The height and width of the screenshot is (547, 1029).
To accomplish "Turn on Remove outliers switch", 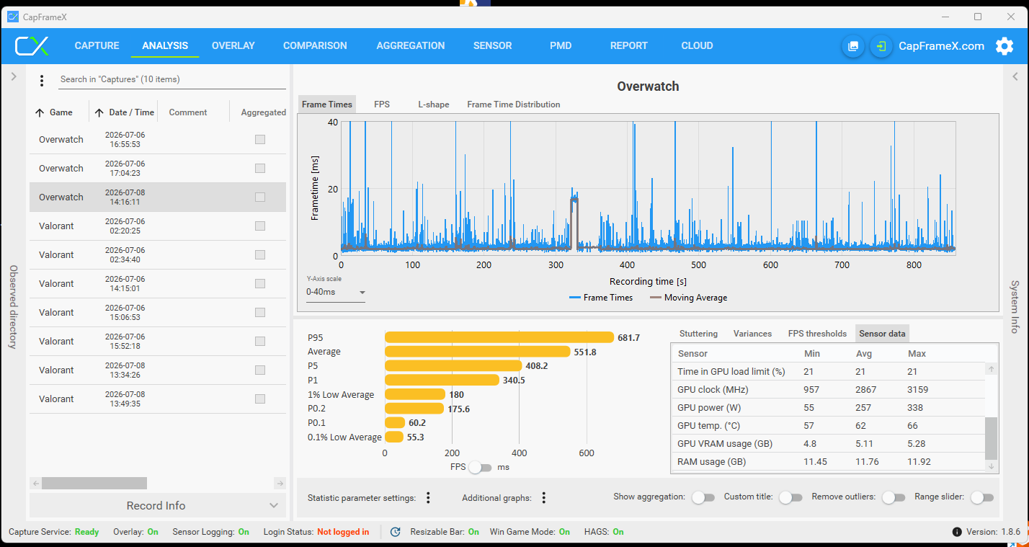I will (x=894, y=497).
